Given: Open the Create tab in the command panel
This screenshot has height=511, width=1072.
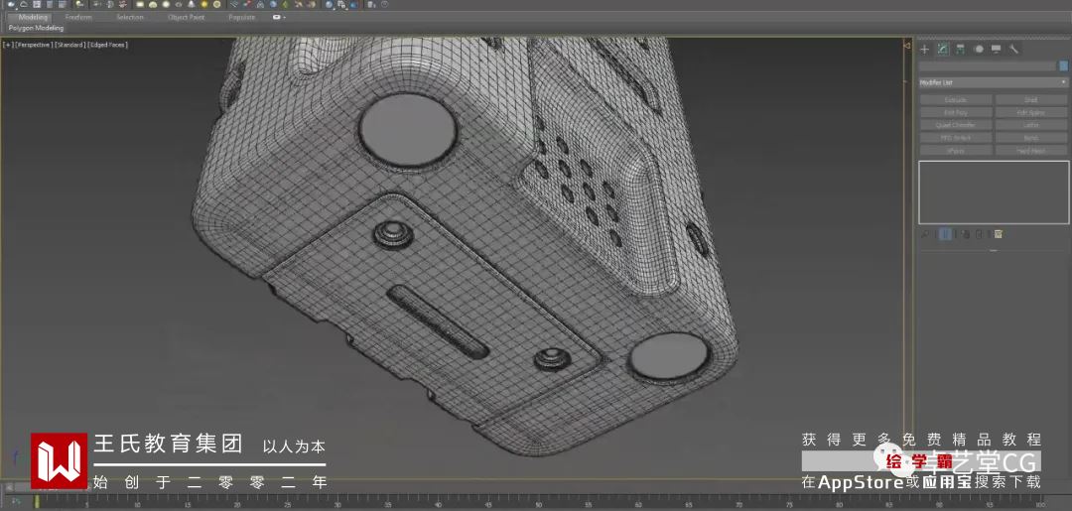Looking at the screenshot, I should tap(924, 50).
